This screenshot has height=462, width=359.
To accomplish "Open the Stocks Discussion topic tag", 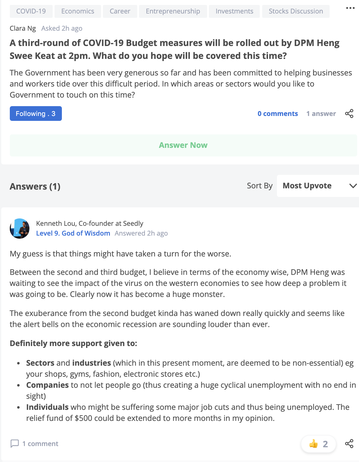I will (x=296, y=11).
